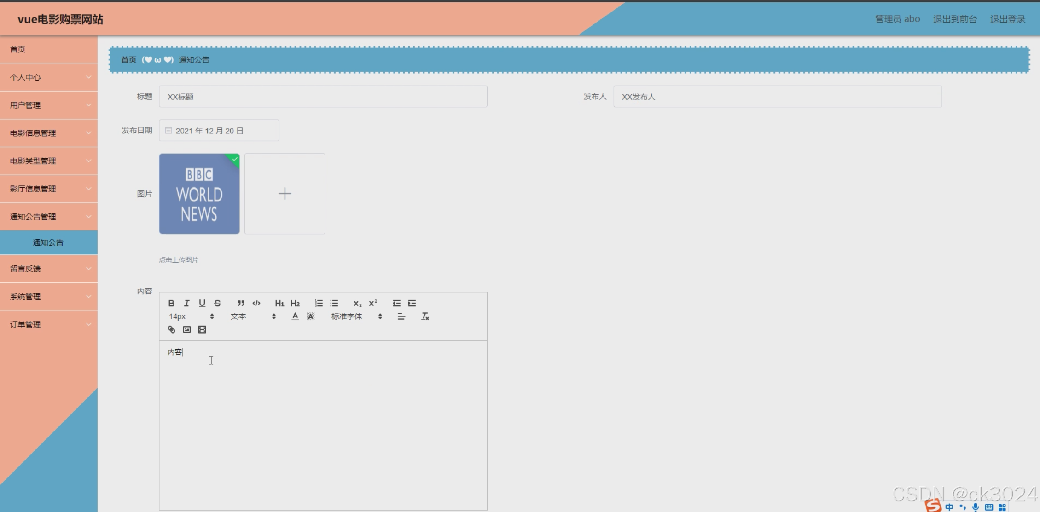
Task: Open the text color picker
Action: (x=295, y=316)
